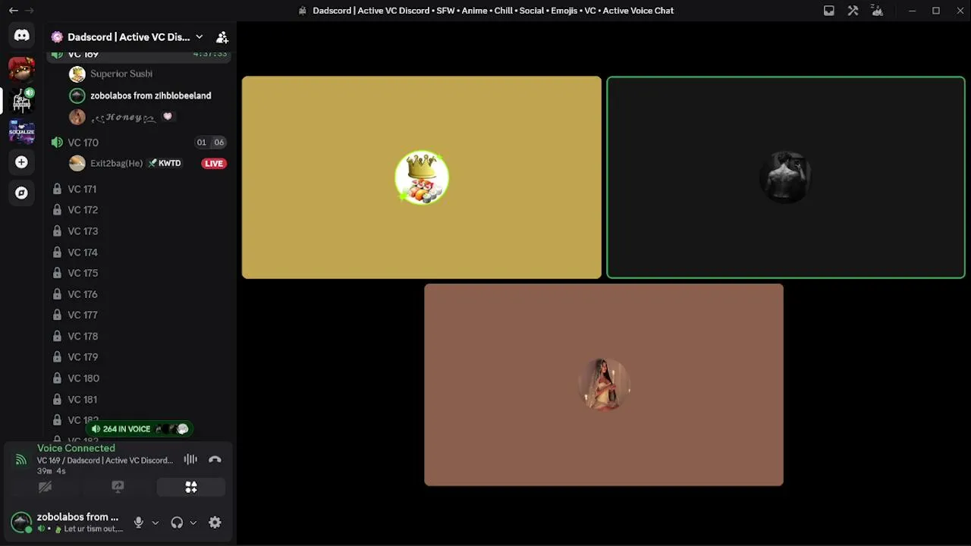Click the KWTD tag badge

165,163
